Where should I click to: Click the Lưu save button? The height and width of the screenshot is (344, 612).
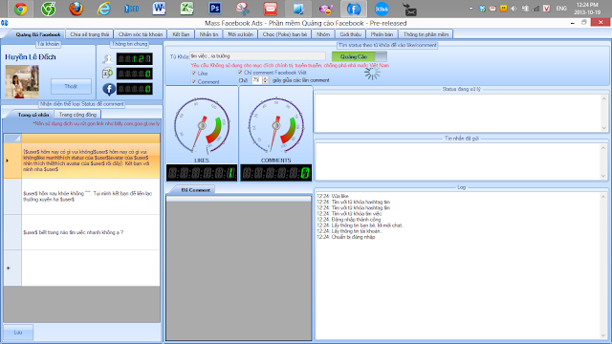point(18,333)
